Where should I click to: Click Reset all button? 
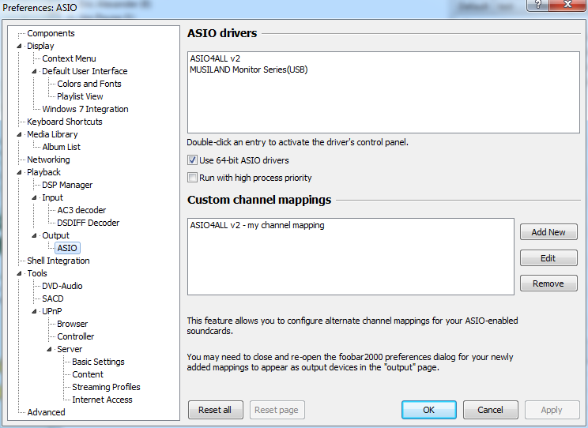point(215,410)
